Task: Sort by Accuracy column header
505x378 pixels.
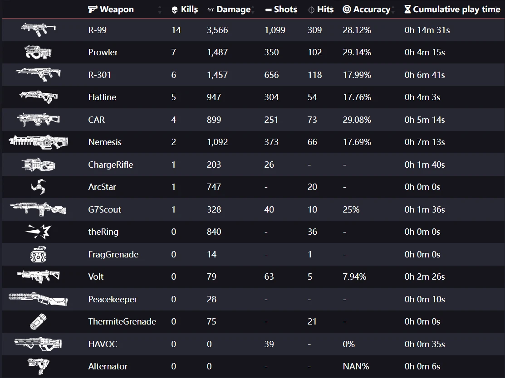Action: pos(367,10)
